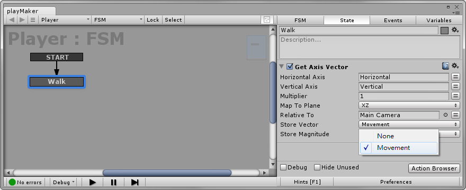Click the Relative To Main Camera field
Viewport: 466px width, 190px height.
click(x=399, y=115)
